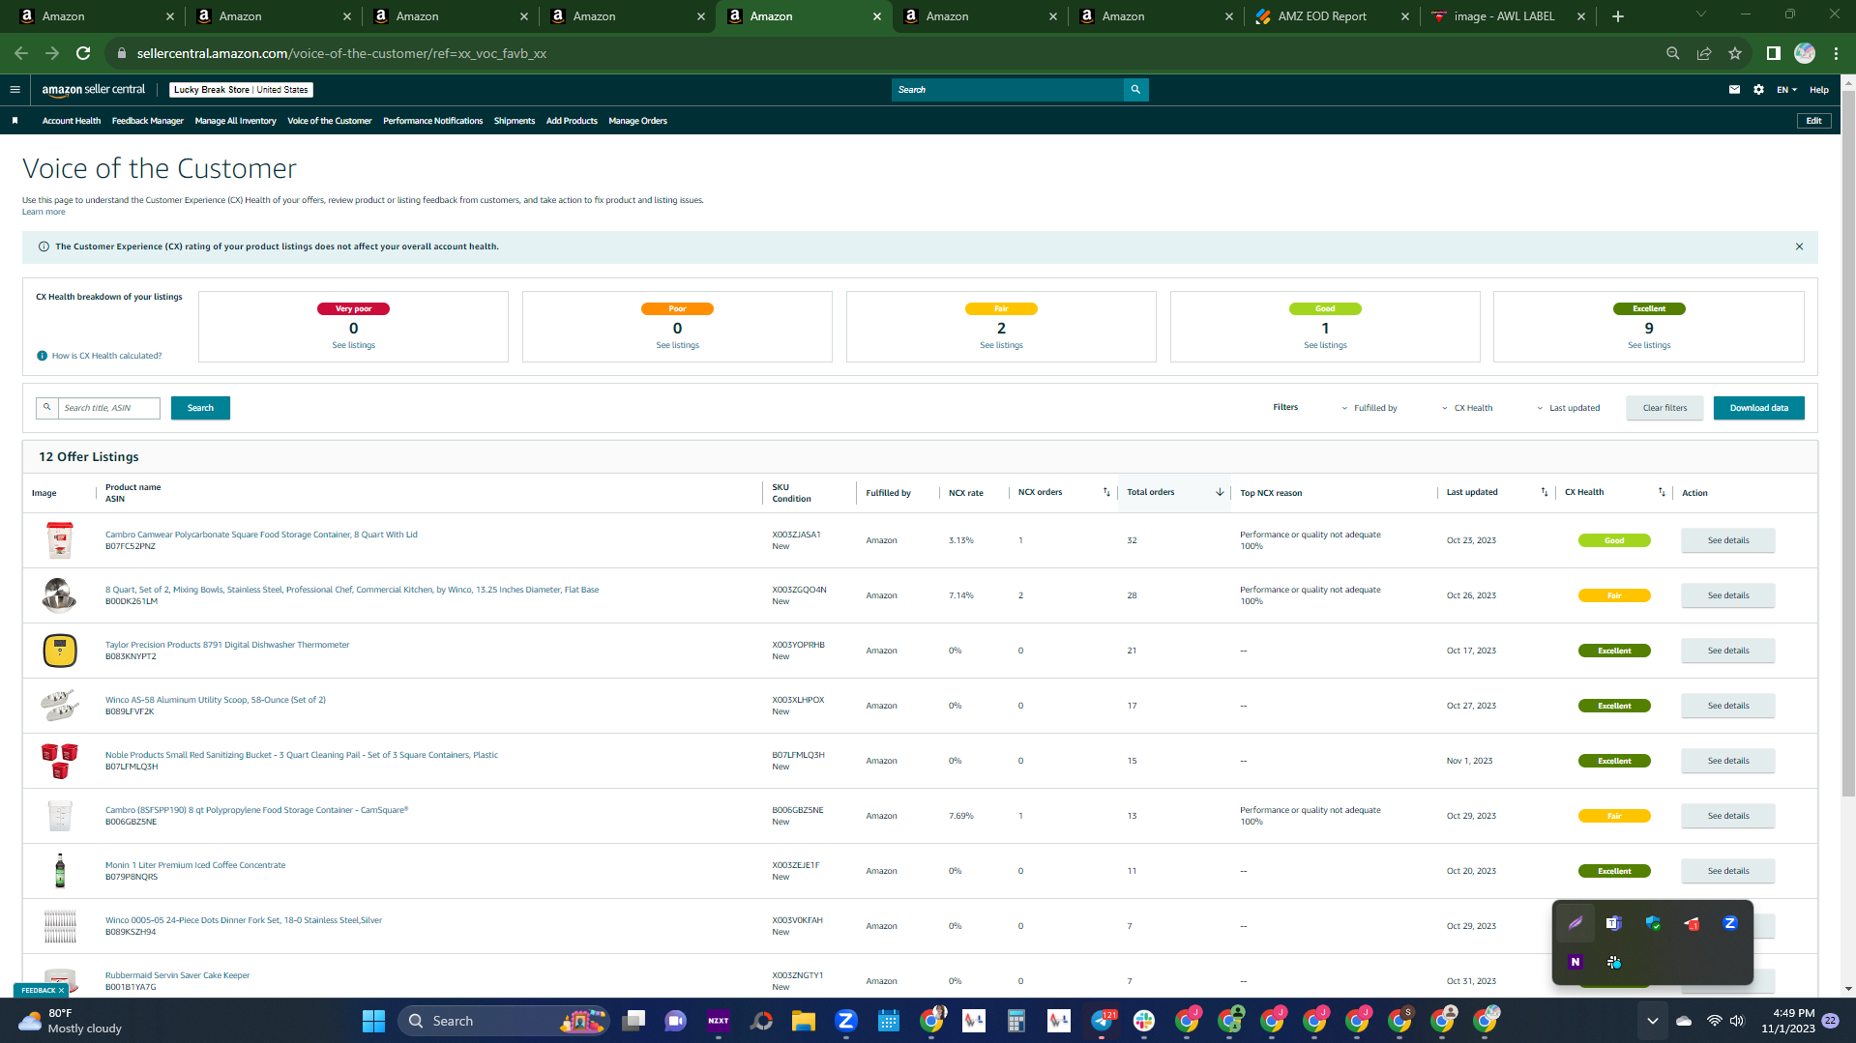Open the EN language dropdown
Image resolution: width=1856 pixels, height=1043 pixels.
1786,90
